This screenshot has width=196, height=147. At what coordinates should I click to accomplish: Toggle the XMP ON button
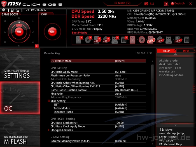[x=52, y=32]
